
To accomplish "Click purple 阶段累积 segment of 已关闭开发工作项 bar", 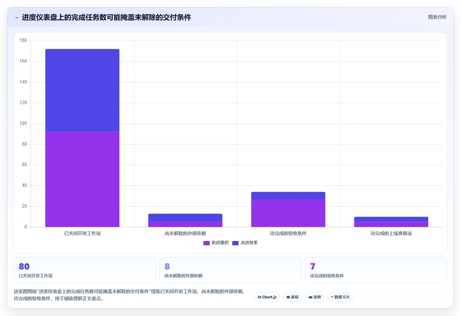I will [x=82, y=179].
